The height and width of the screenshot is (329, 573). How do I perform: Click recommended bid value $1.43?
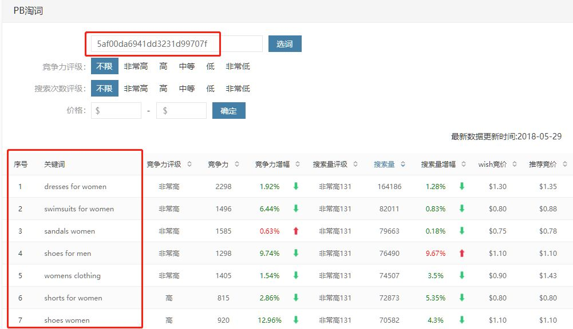click(548, 275)
